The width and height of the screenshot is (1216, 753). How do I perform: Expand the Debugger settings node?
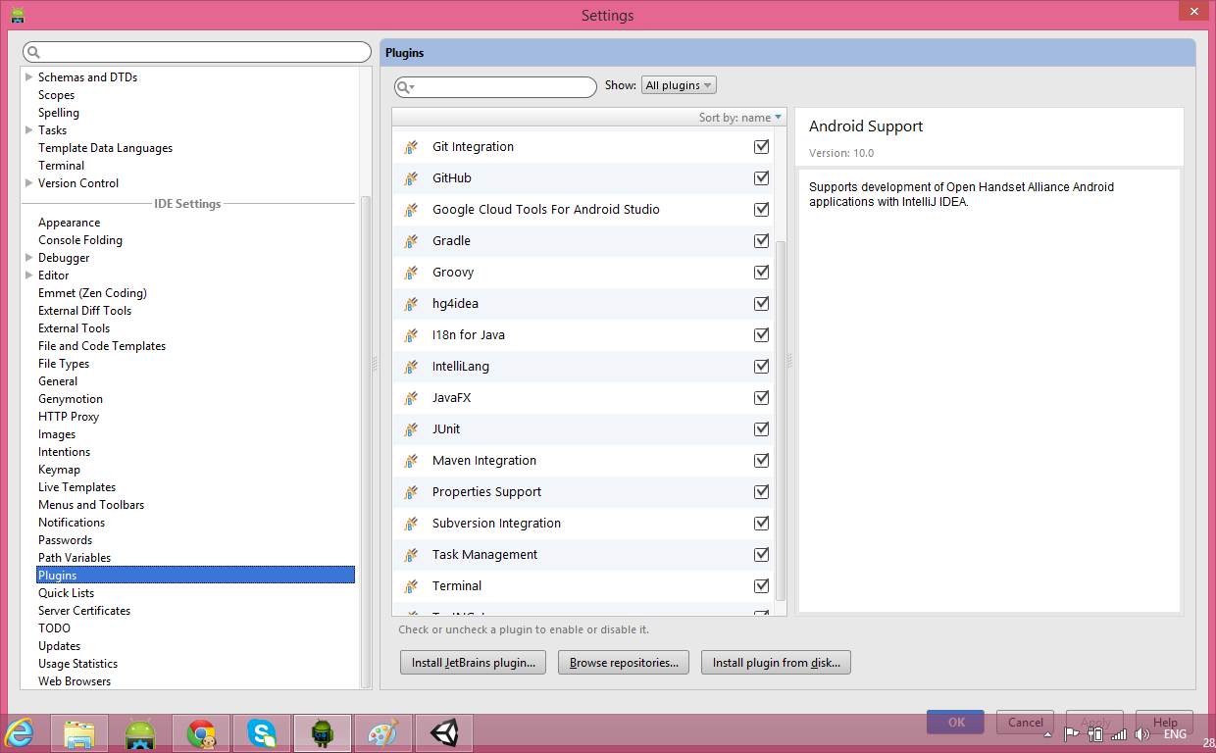(x=28, y=258)
